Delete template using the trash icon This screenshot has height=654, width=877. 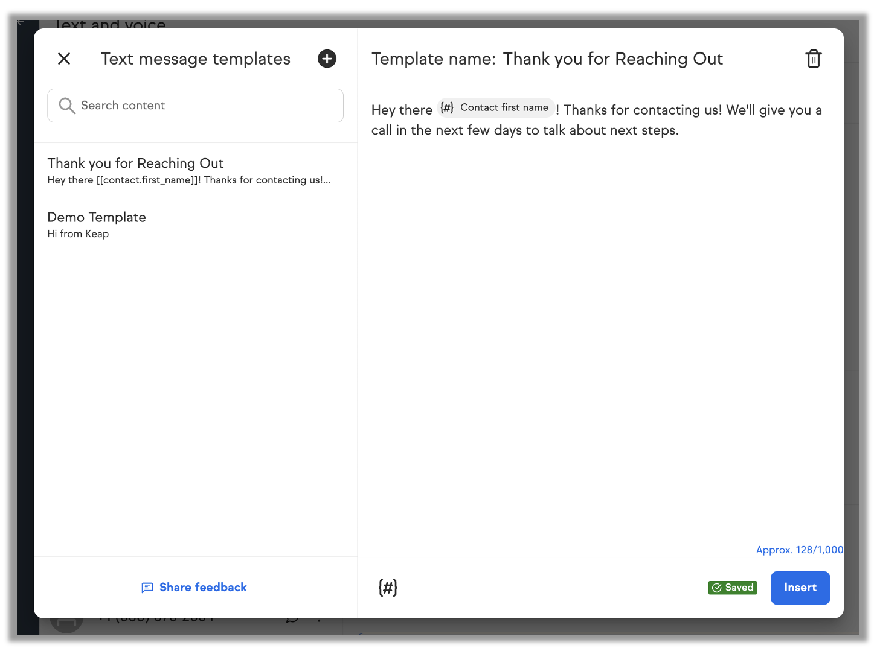[813, 59]
